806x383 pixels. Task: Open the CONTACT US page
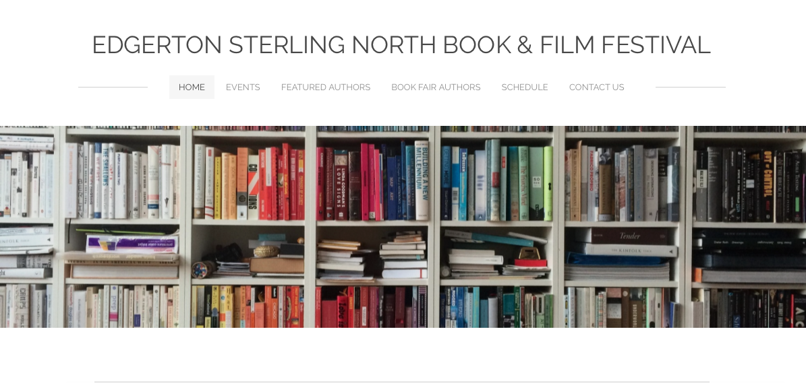point(596,87)
